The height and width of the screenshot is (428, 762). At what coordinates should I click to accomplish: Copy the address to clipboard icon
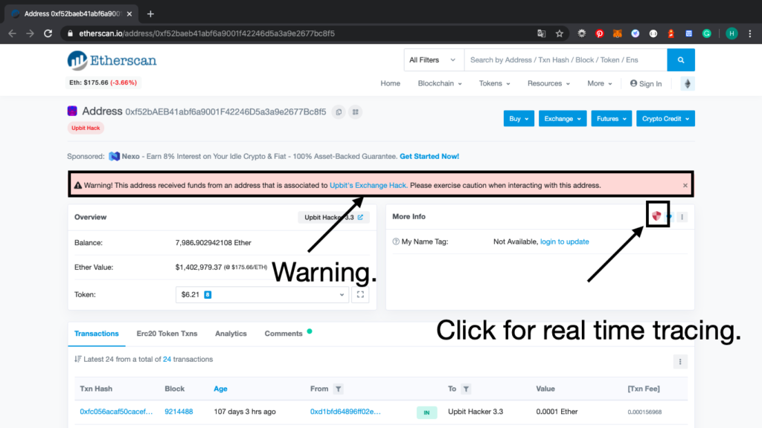339,112
